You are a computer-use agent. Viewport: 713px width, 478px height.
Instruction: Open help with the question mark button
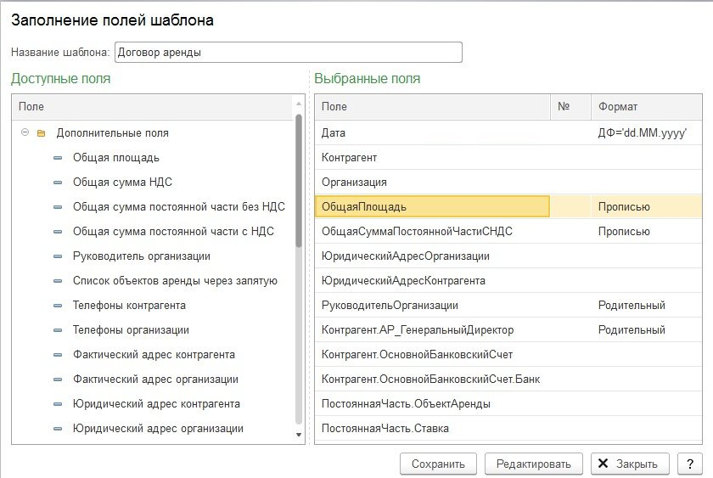[x=688, y=464]
